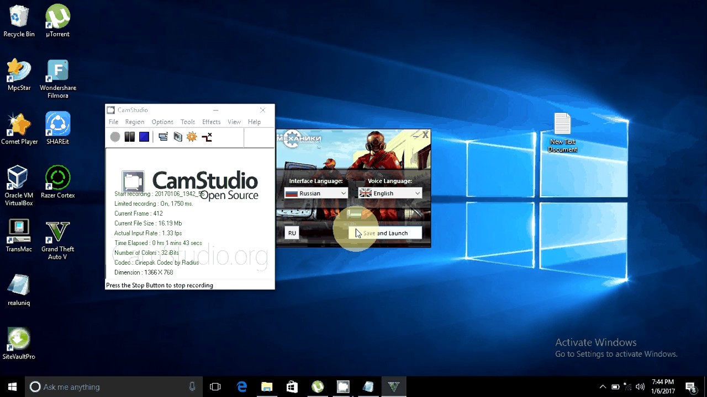
Task: Show hidden system tray icons
Action: (603, 387)
